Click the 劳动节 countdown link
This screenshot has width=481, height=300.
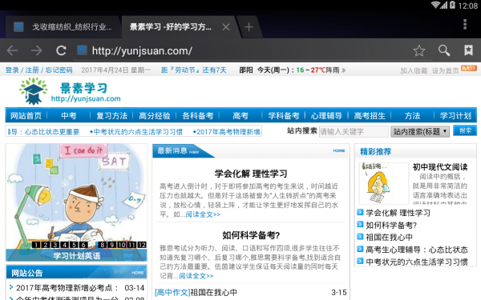pyautogui.click(x=194, y=70)
